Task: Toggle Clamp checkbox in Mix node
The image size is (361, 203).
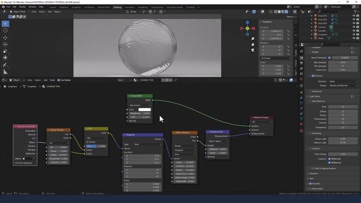Action: [87, 142]
